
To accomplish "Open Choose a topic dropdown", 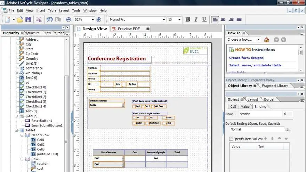I will click(258, 39).
